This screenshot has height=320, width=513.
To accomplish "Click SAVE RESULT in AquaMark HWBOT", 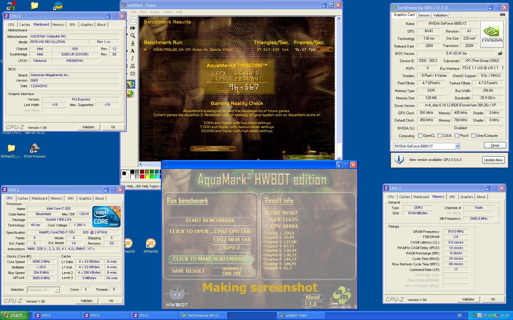I will (188, 271).
